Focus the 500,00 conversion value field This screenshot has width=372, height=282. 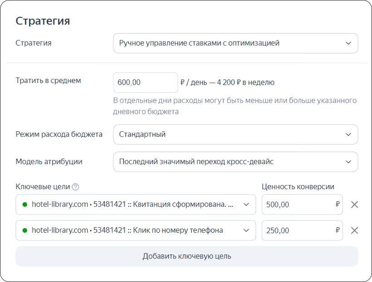[x=302, y=205]
